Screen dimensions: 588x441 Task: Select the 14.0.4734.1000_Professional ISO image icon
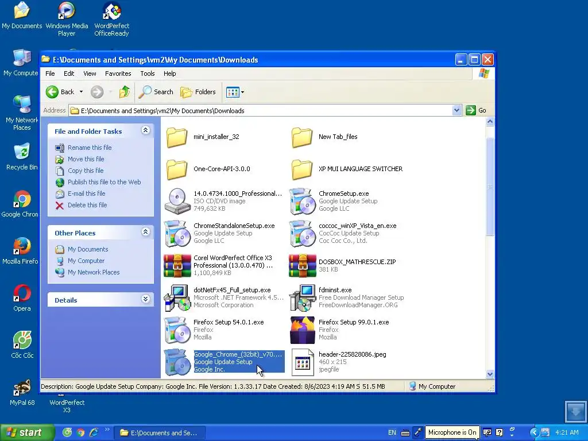pyautogui.click(x=177, y=201)
